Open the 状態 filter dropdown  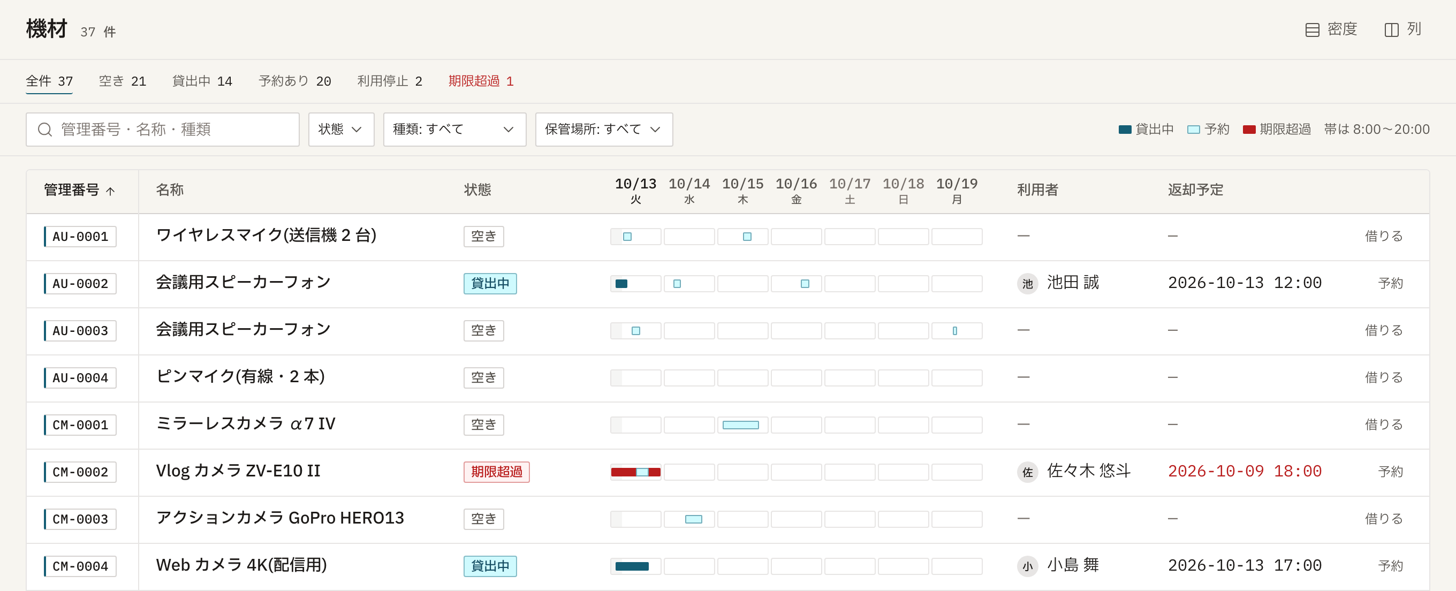coord(341,130)
